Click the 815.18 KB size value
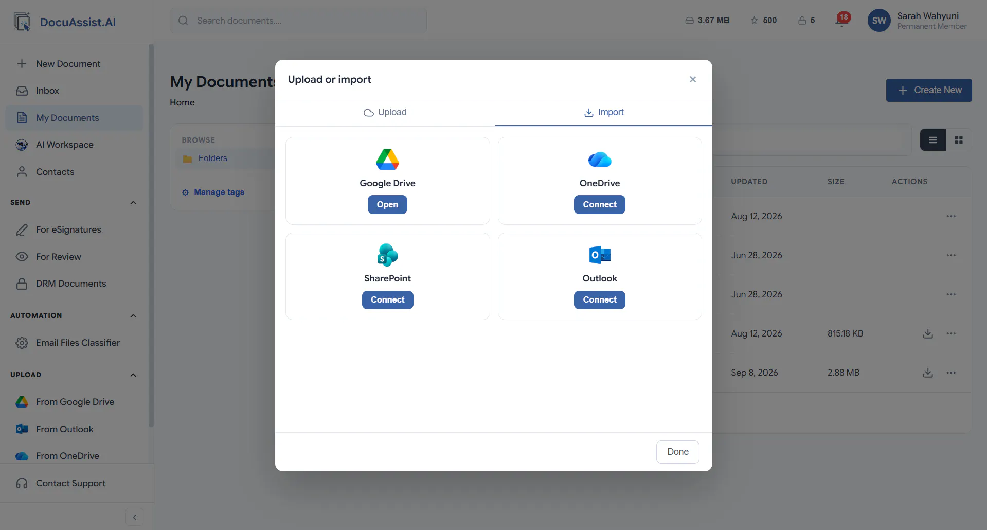The image size is (987, 530). [845, 333]
